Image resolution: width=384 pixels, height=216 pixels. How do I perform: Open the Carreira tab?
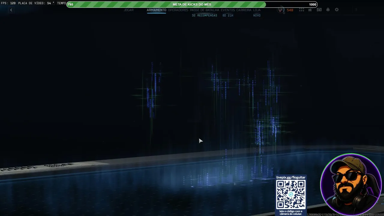[x=244, y=10]
